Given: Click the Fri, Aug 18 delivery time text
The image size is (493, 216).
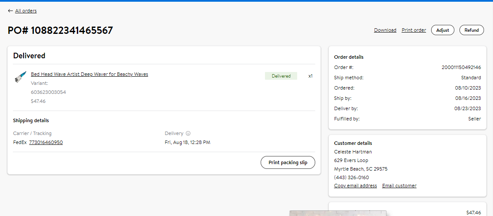Looking at the screenshot, I should 187,142.
